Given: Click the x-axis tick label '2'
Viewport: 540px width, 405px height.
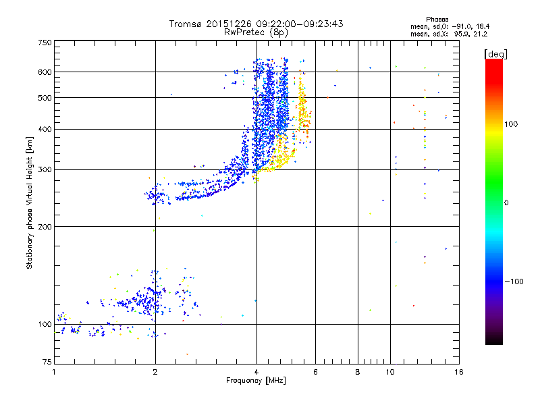Looking at the screenshot, I should [155, 372].
